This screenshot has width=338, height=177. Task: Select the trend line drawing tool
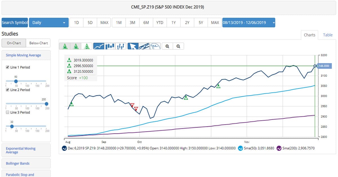144,46
